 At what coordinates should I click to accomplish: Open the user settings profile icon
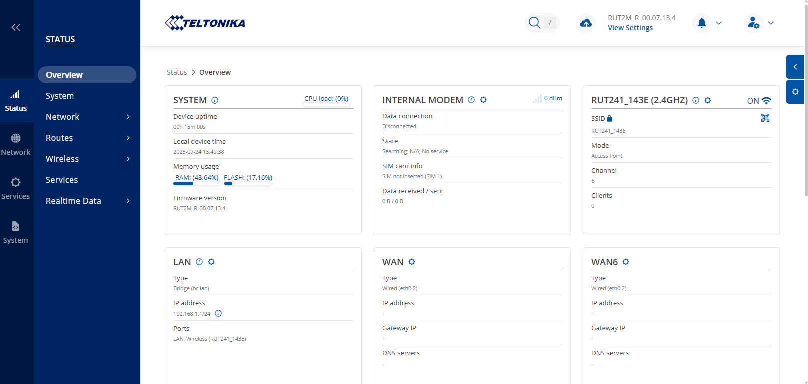click(x=753, y=23)
